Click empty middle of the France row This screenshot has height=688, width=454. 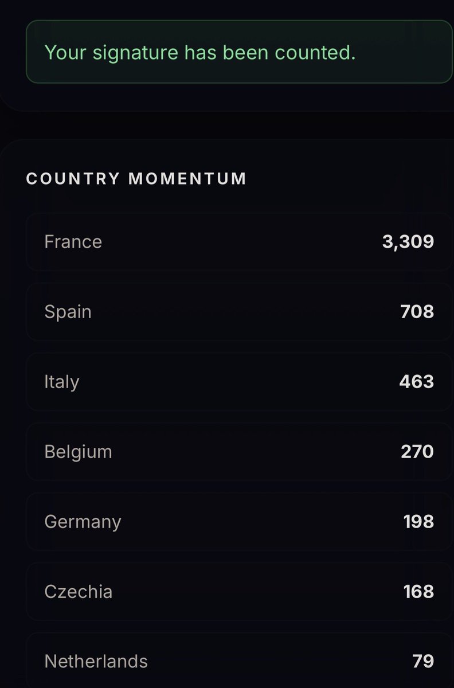tap(240, 241)
